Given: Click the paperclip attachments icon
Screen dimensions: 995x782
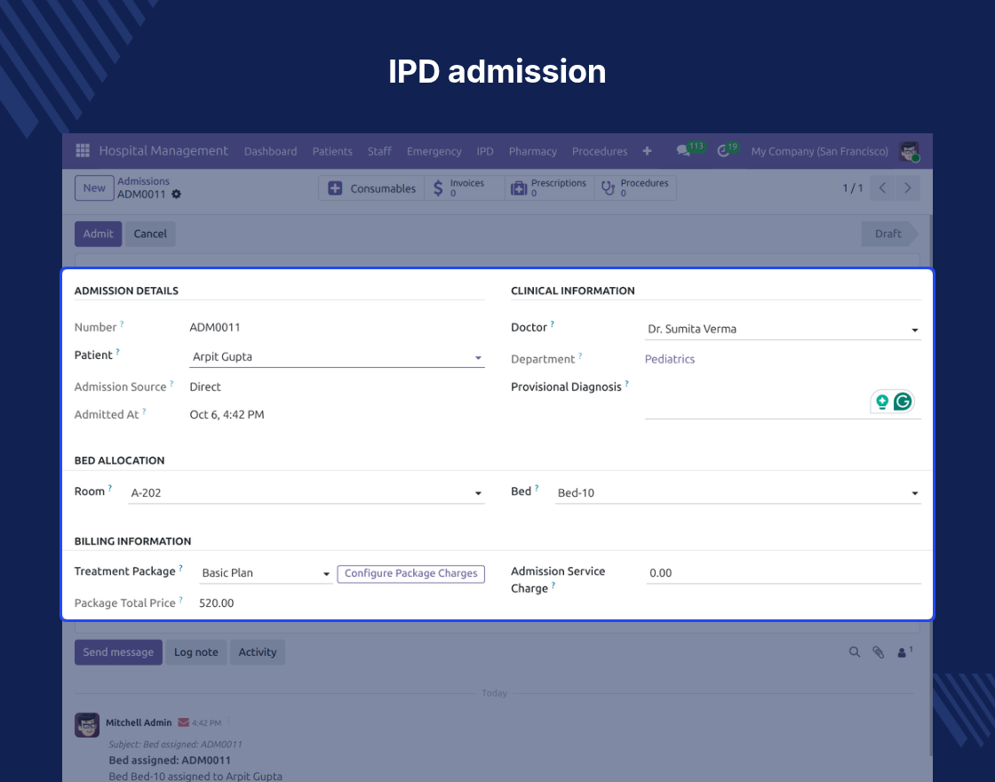Looking at the screenshot, I should point(879,652).
